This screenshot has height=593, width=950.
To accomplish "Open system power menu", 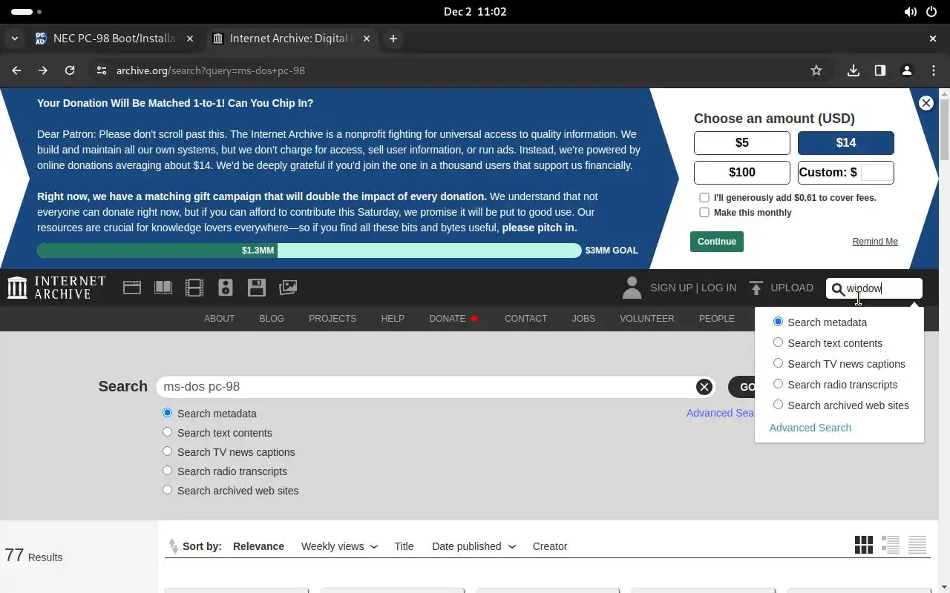I will (x=932, y=12).
